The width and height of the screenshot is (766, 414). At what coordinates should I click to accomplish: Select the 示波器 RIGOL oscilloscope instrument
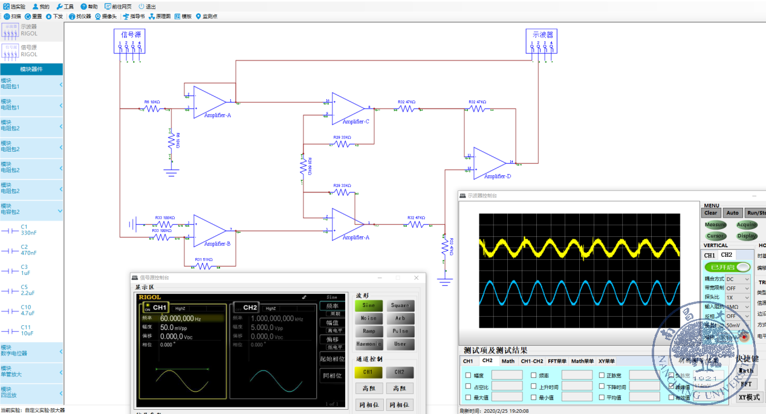pyautogui.click(x=21, y=30)
